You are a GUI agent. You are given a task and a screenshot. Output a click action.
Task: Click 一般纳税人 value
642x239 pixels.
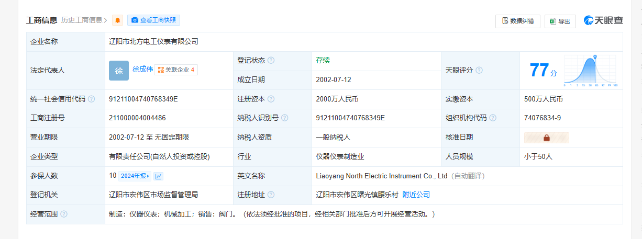tap(334, 138)
